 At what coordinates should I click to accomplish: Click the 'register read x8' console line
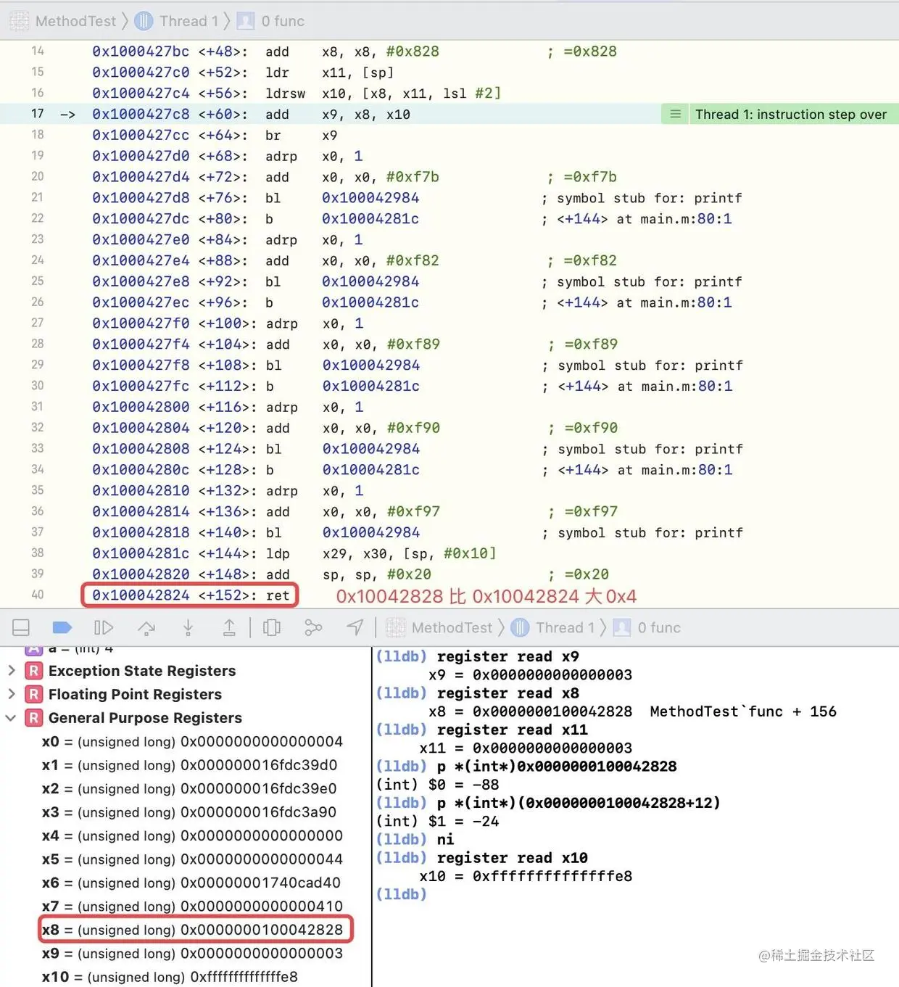pos(507,693)
